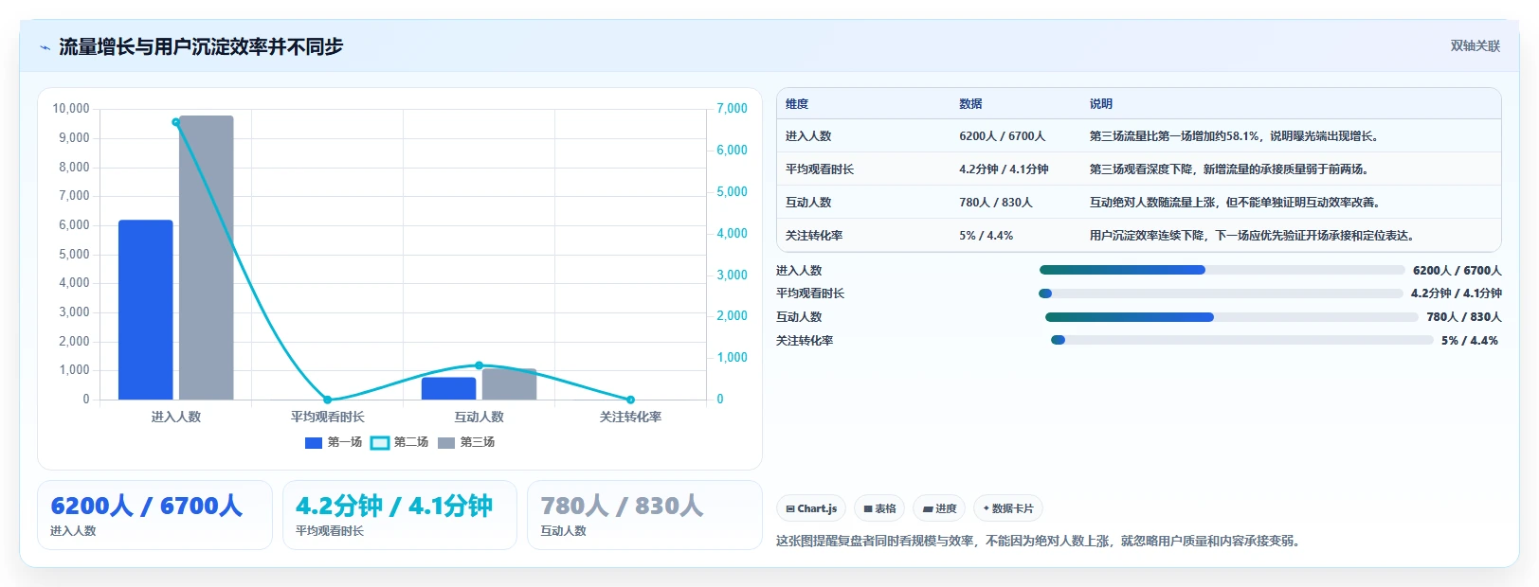Click the footer note starting 这张图提醒复盘者
This screenshot has width=1539, height=587.
1041,542
